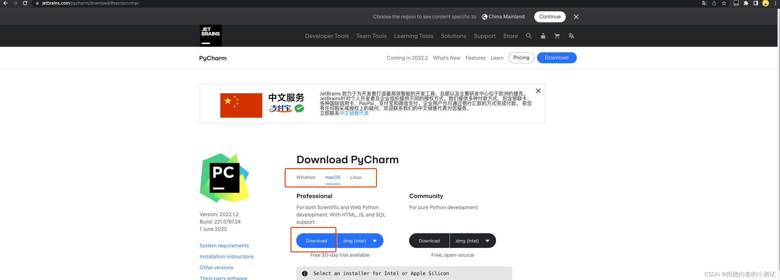Open the extension icon with two circles
This screenshot has width=780, height=280.
[736, 3]
